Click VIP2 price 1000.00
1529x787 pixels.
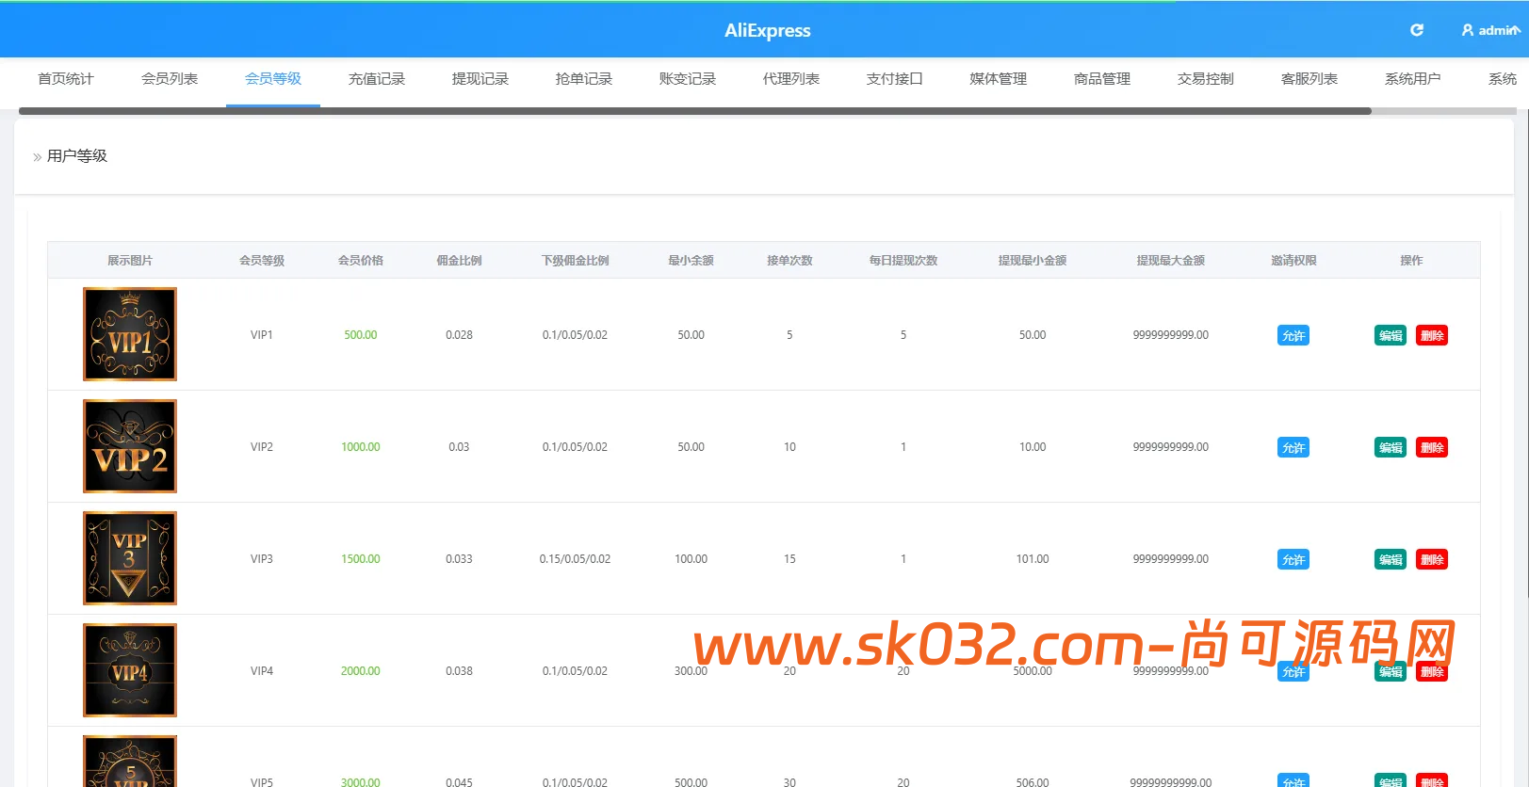(361, 447)
